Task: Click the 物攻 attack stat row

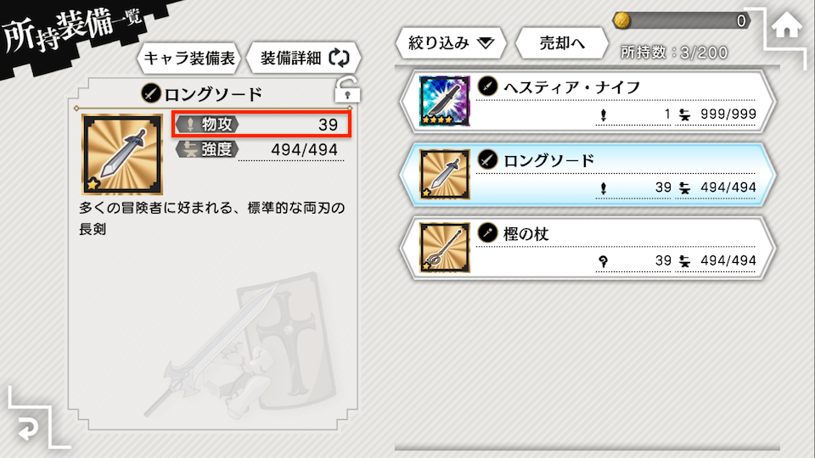Action: [x=261, y=124]
